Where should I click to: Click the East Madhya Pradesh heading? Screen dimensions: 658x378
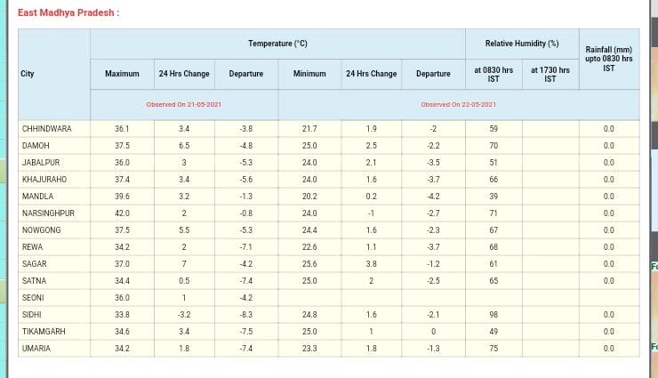coord(68,13)
